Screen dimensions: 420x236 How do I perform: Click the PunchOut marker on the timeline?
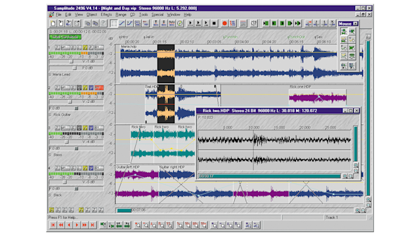[296, 37]
